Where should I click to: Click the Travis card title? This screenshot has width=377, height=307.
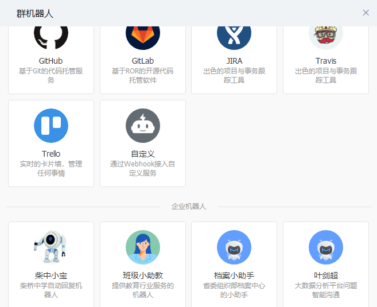coord(326,61)
